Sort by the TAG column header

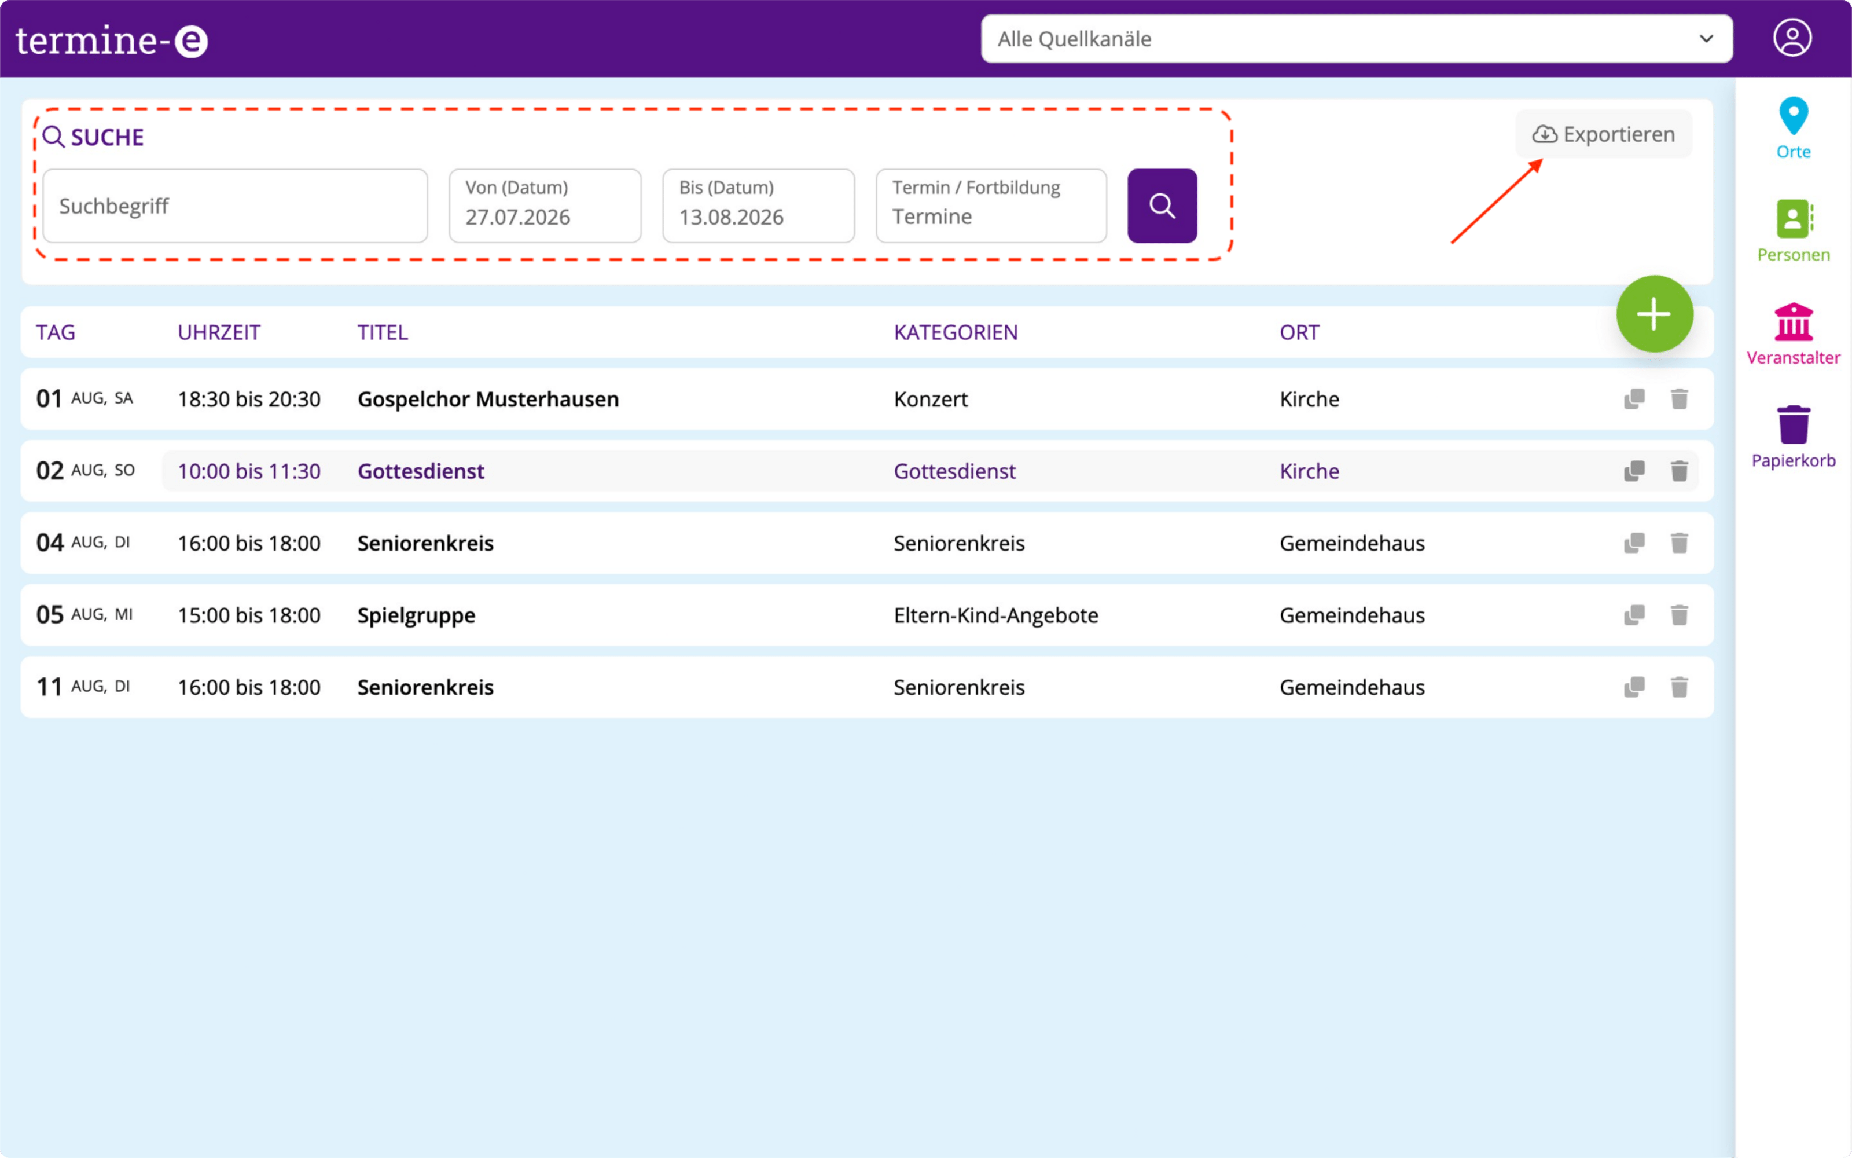click(56, 332)
